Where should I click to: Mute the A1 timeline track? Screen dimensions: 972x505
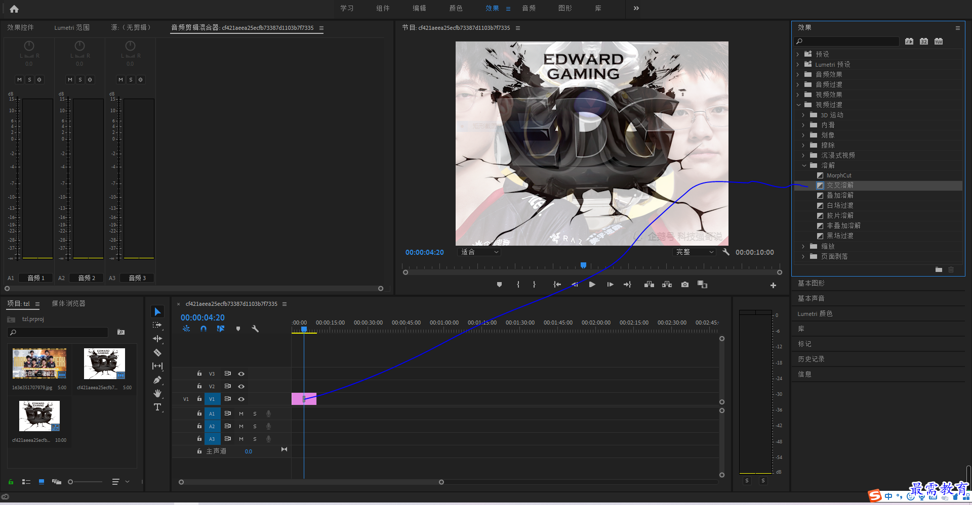[241, 414]
